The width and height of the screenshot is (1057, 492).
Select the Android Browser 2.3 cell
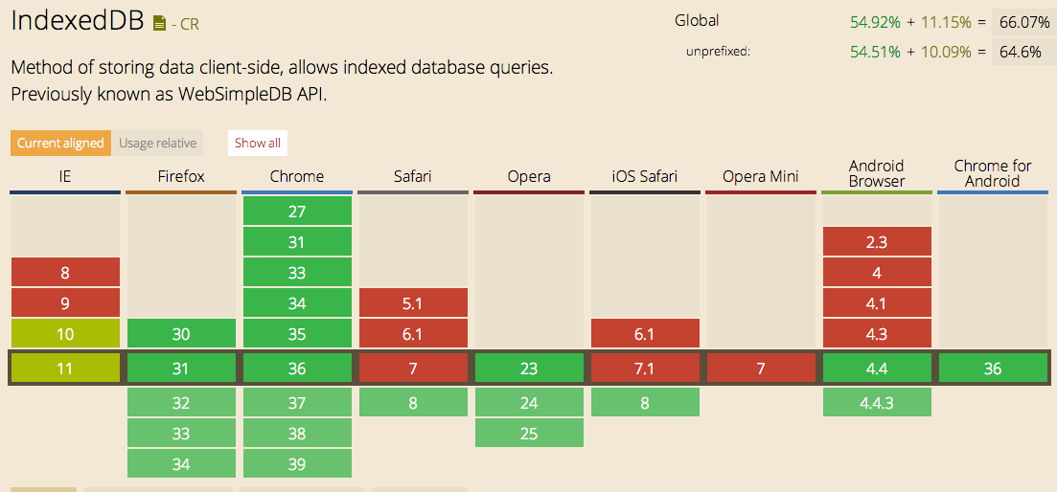877,242
